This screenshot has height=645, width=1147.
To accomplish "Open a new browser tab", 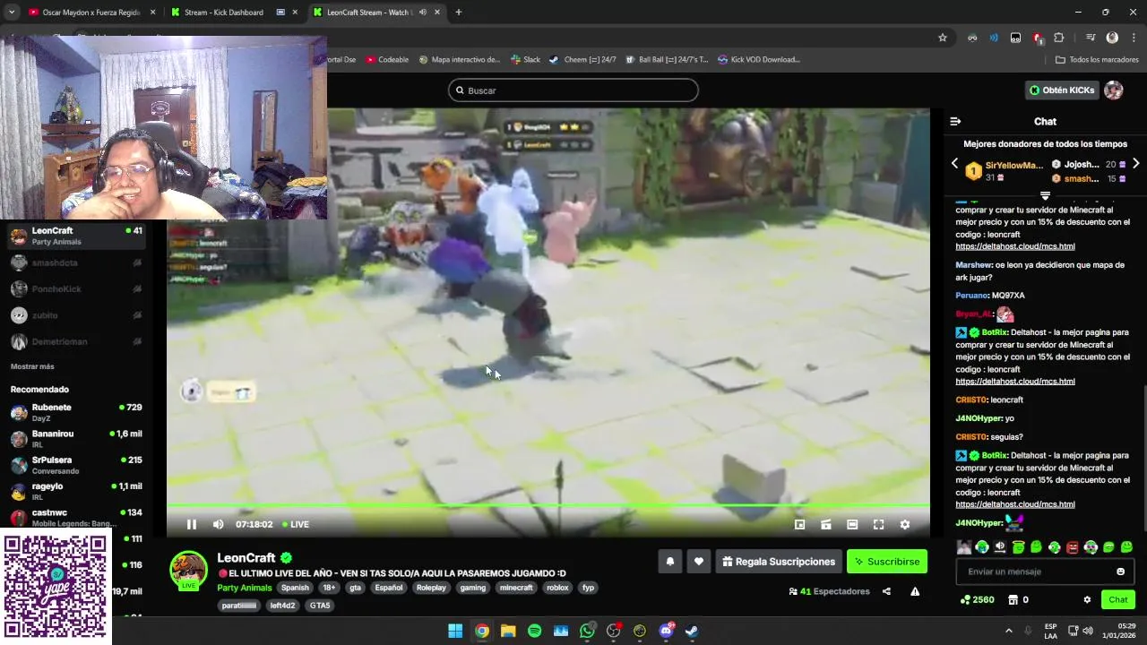I will pyautogui.click(x=458, y=13).
